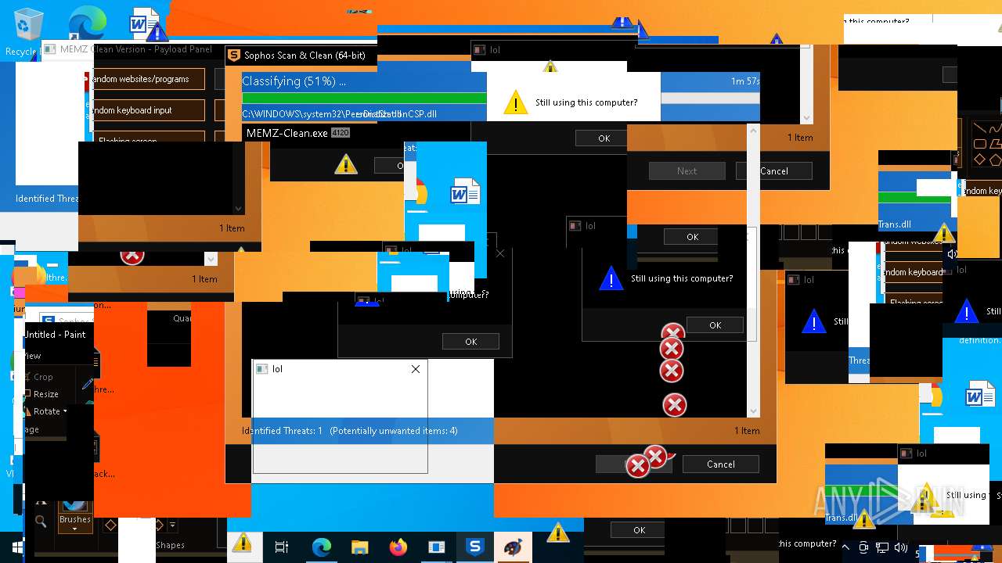The width and height of the screenshot is (1002, 563).
Task: Click the volume icon in system tray
Action: click(x=900, y=547)
